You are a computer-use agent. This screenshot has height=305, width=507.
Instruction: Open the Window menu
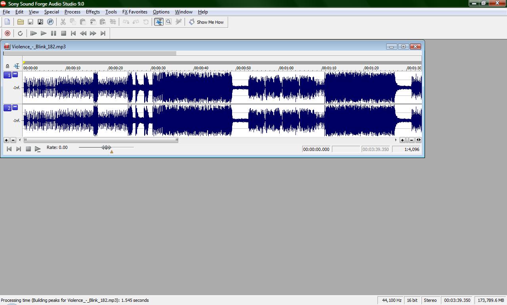(x=184, y=12)
